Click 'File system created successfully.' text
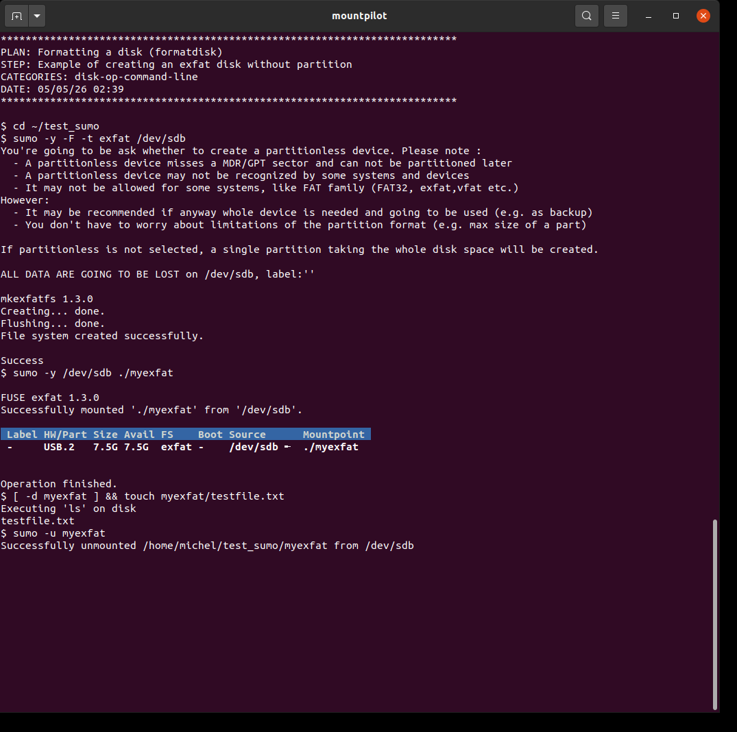 (102, 336)
